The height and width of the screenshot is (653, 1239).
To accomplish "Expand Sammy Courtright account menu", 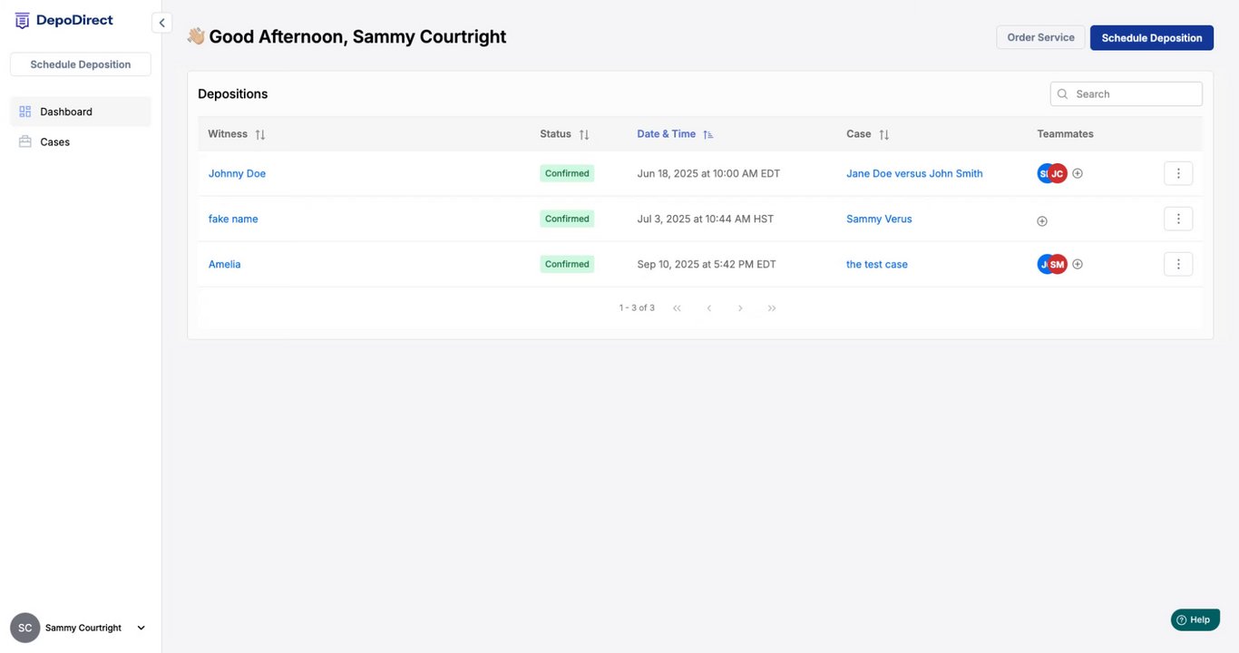I will [x=141, y=628].
